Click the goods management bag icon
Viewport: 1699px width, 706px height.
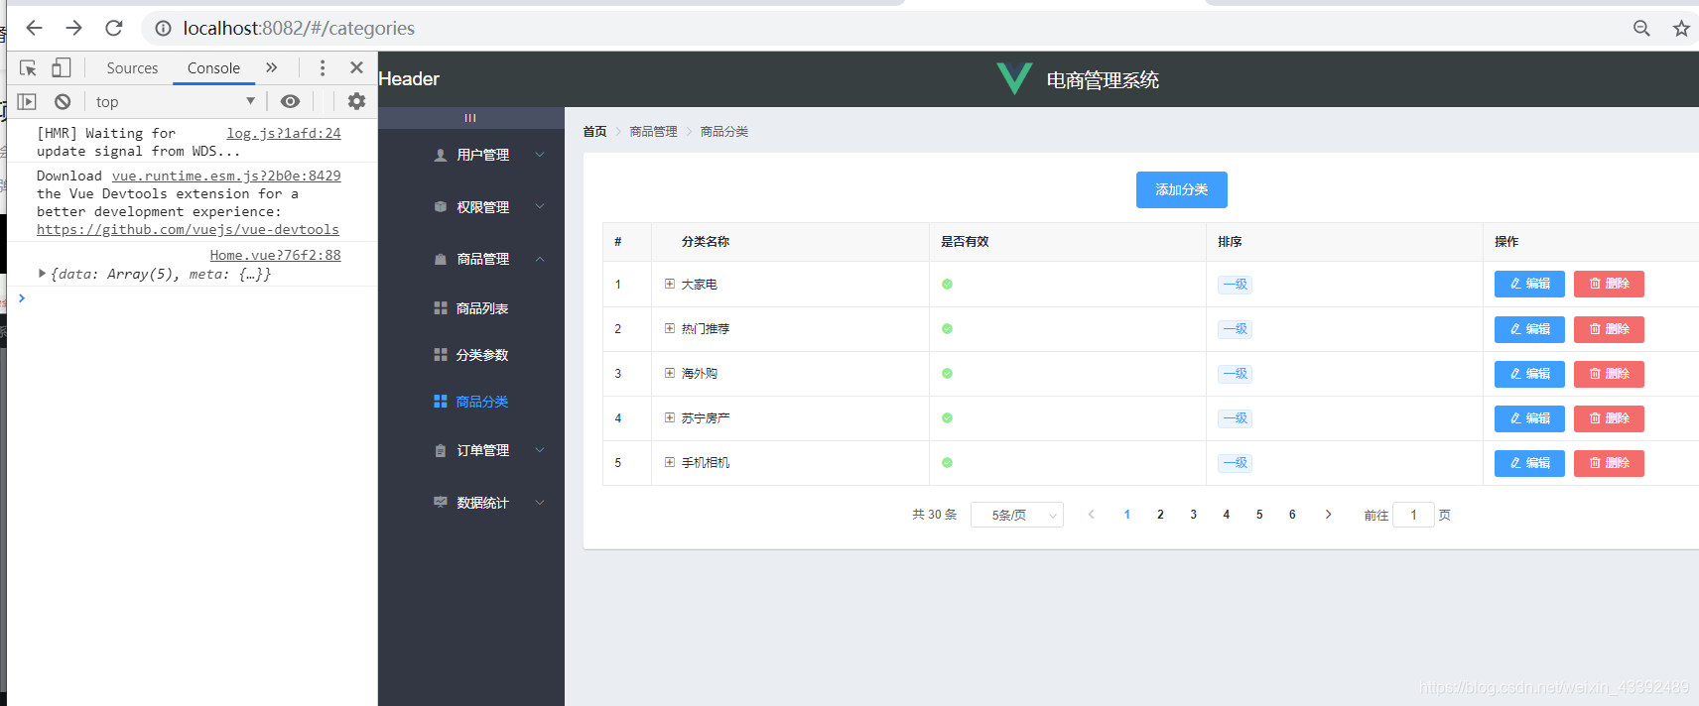click(x=441, y=259)
